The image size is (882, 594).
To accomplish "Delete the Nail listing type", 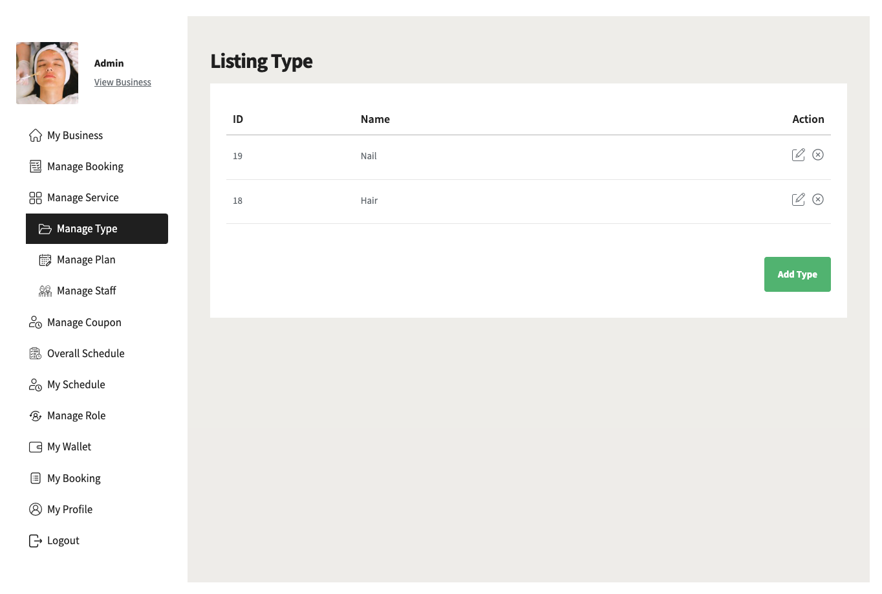I will point(818,155).
